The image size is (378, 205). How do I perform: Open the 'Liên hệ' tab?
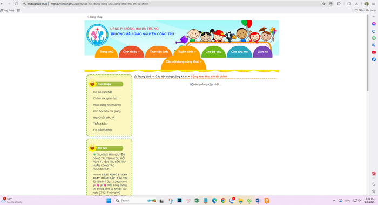(262, 52)
